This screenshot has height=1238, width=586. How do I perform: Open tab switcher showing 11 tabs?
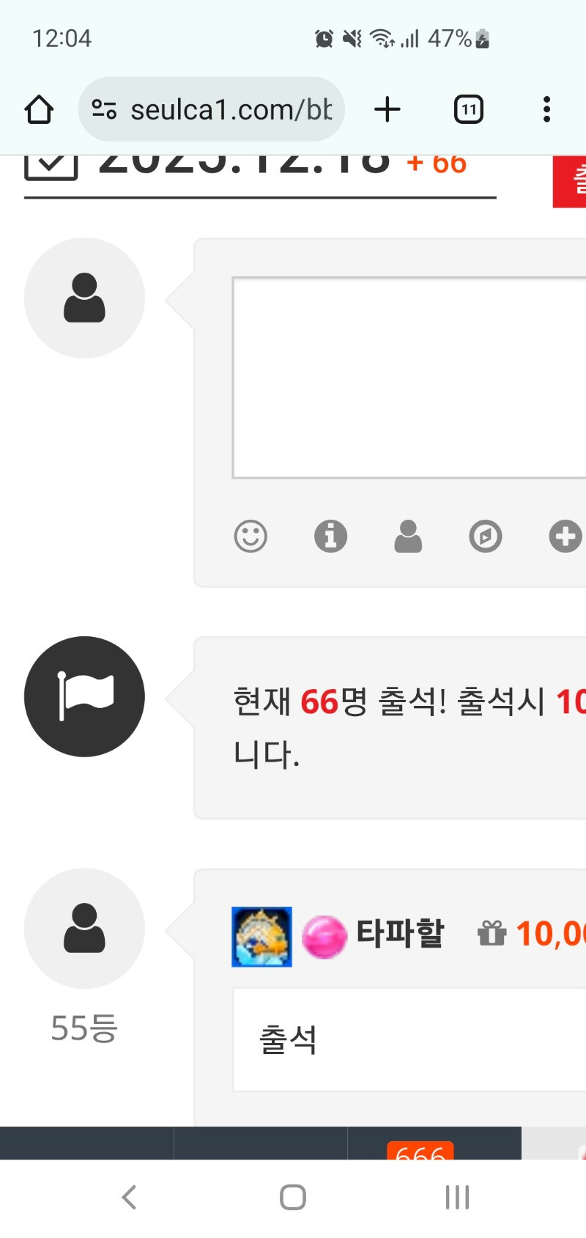pos(469,110)
